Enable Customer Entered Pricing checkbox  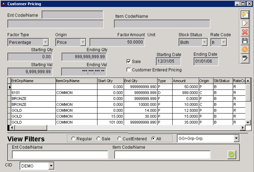129,70
